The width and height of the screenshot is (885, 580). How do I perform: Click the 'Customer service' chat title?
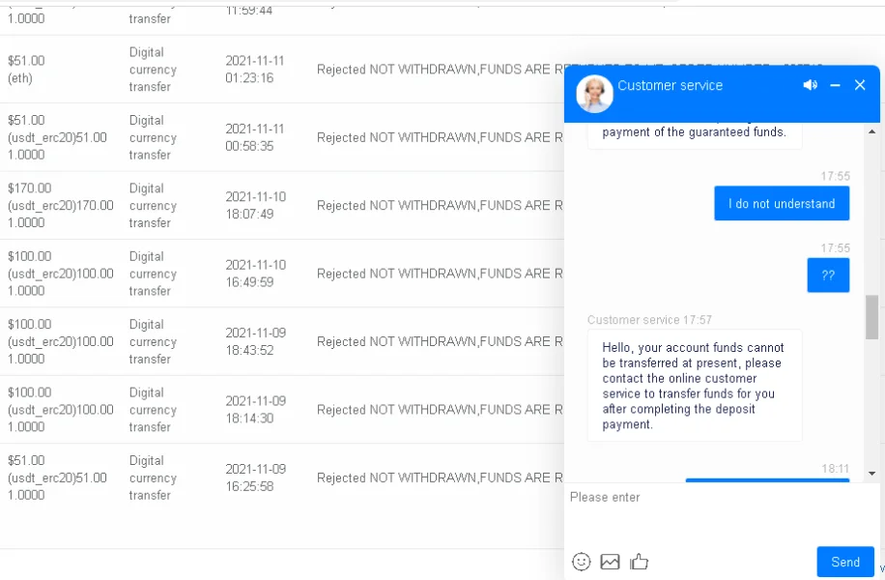tap(670, 85)
